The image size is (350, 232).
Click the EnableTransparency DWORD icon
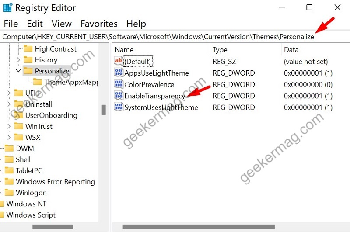[119, 95]
